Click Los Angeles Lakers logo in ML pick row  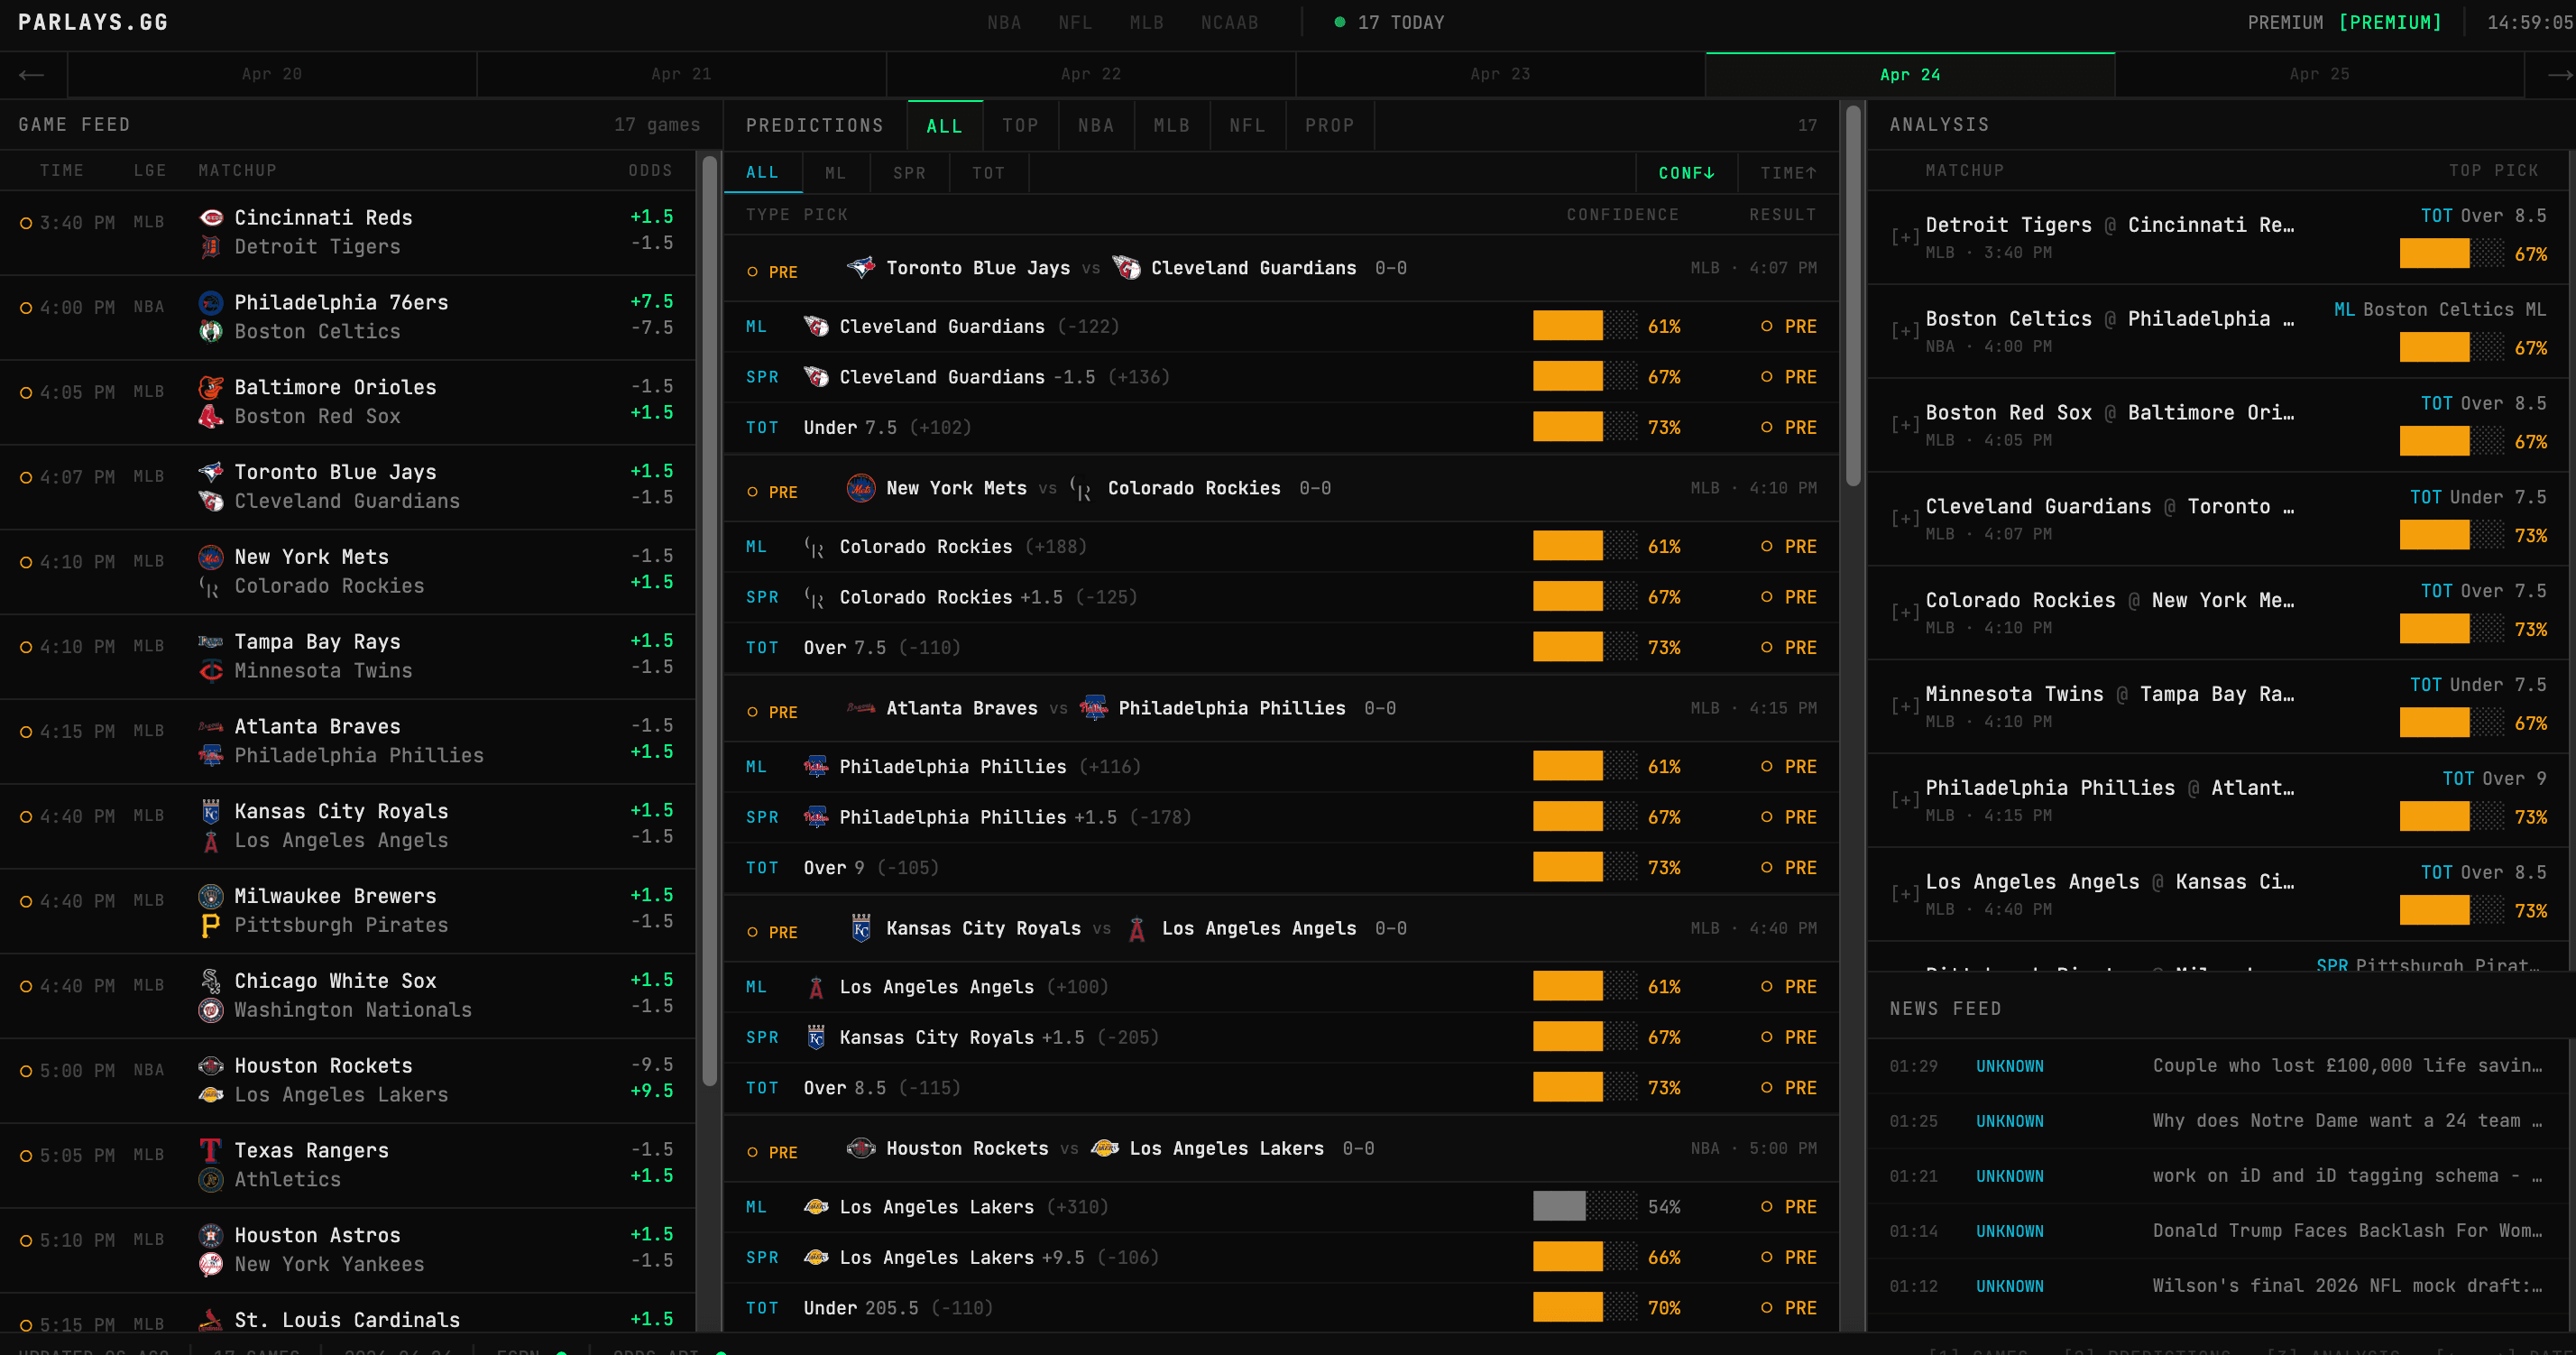(x=816, y=1207)
